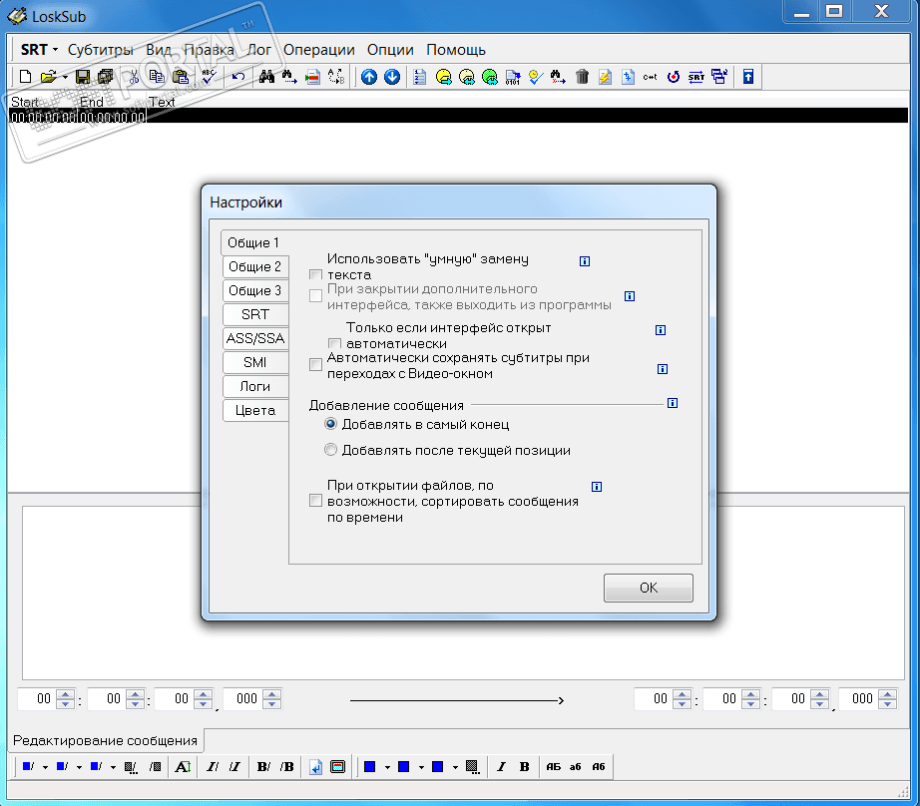This screenshot has height=806, width=920.
Task: Click the blue up arrow icon
Action: [x=369, y=77]
